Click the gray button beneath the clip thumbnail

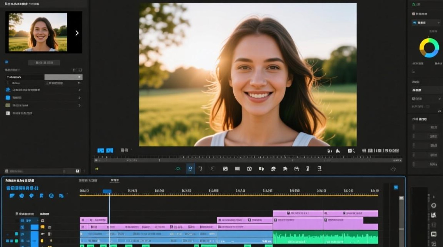[x=44, y=63]
